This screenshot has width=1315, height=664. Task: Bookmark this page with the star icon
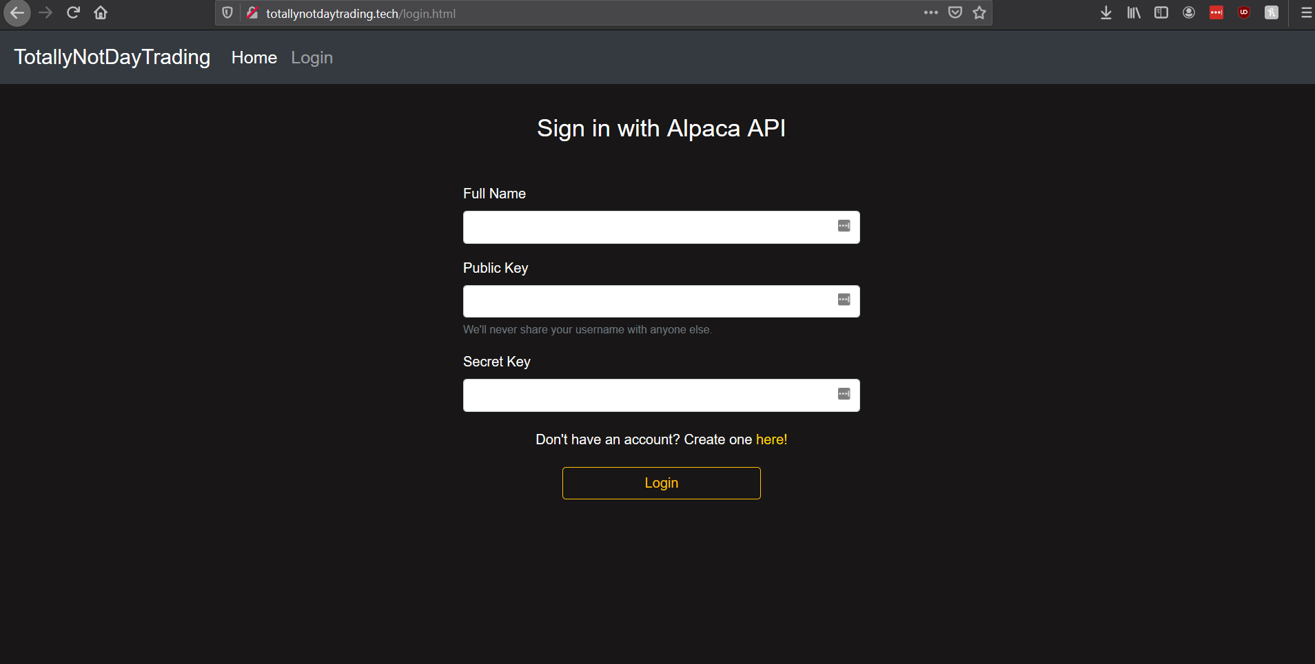pos(979,12)
